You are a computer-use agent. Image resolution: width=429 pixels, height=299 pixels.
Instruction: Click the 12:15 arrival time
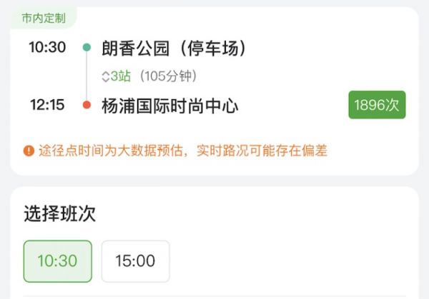tap(47, 106)
